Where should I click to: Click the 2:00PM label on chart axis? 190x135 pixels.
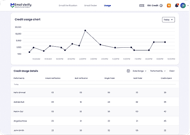pos(83,59)
